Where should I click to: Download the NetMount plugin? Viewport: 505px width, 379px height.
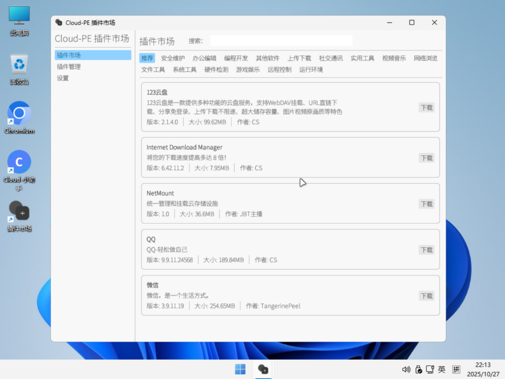tap(426, 204)
